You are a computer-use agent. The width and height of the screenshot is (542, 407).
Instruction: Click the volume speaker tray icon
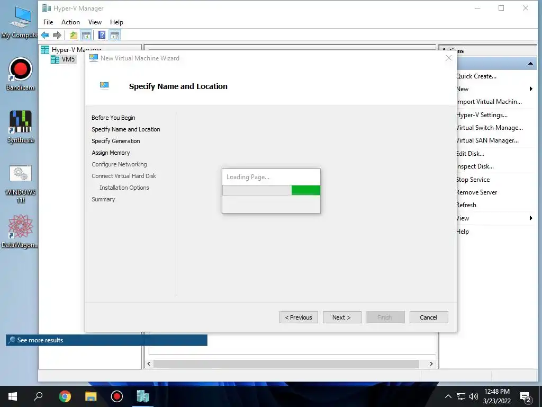(473, 396)
